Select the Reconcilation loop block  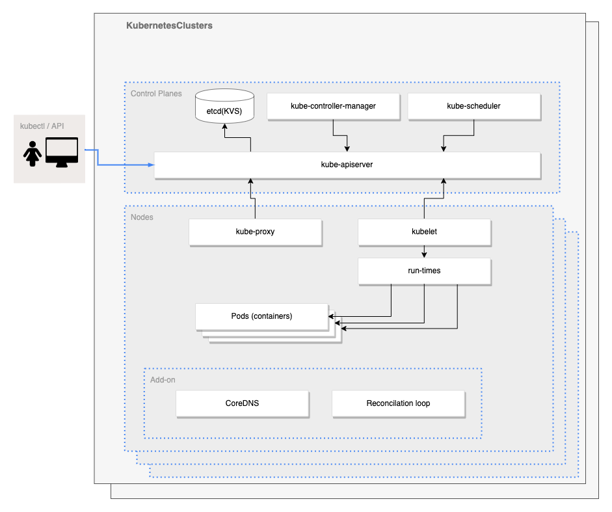(398, 403)
